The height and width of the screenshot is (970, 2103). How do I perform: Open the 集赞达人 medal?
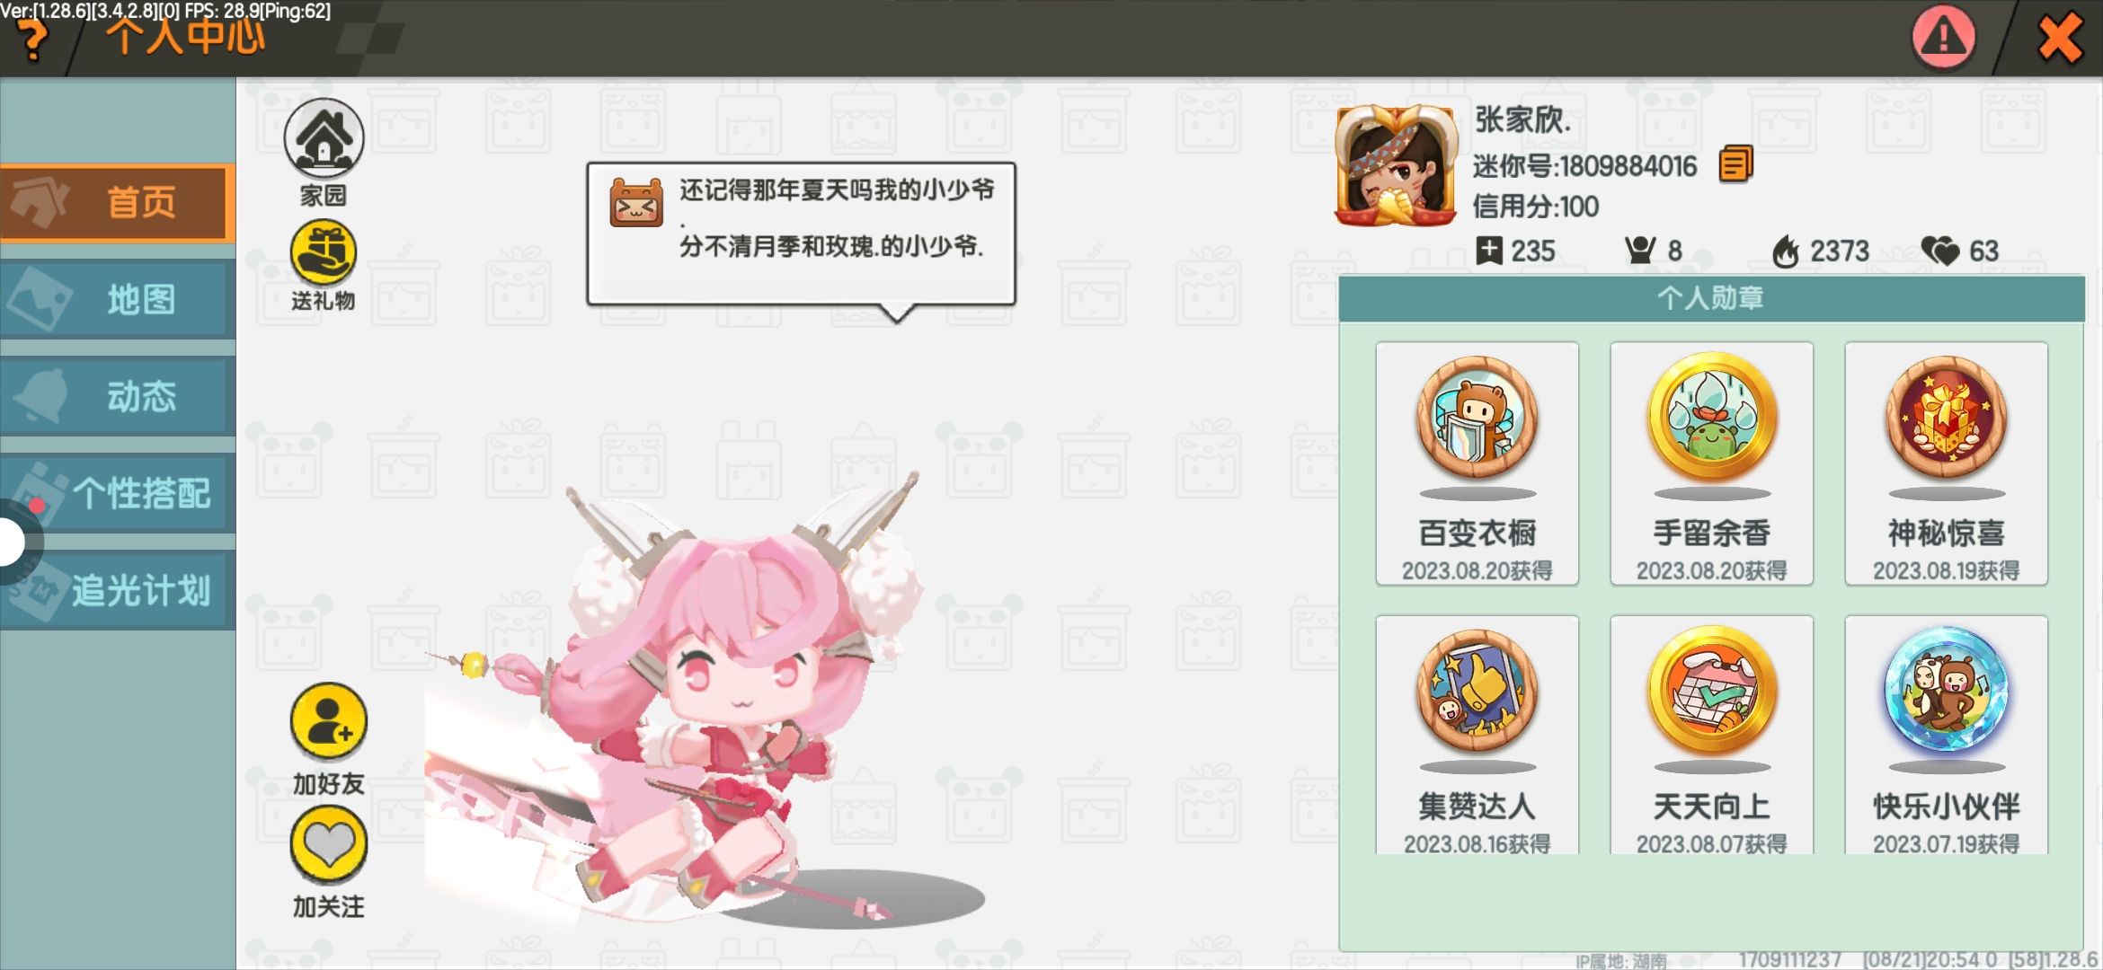1477,735
